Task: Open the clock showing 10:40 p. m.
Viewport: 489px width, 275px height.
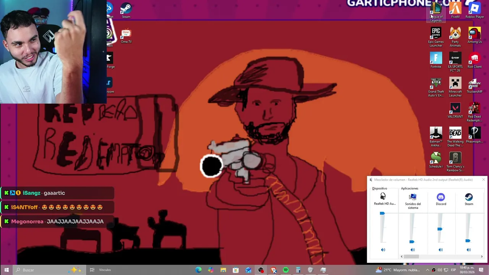Action: click(x=467, y=270)
